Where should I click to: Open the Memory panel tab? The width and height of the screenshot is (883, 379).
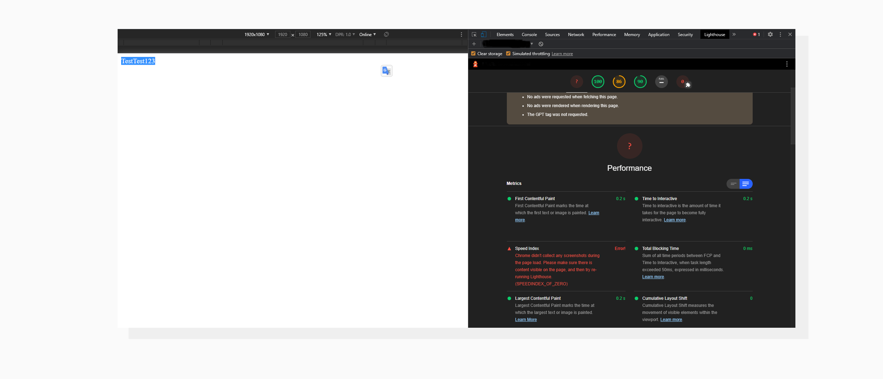click(x=632, y=34)
